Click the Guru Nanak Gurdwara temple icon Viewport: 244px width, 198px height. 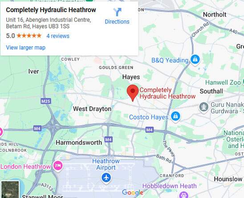click(203, 107)
